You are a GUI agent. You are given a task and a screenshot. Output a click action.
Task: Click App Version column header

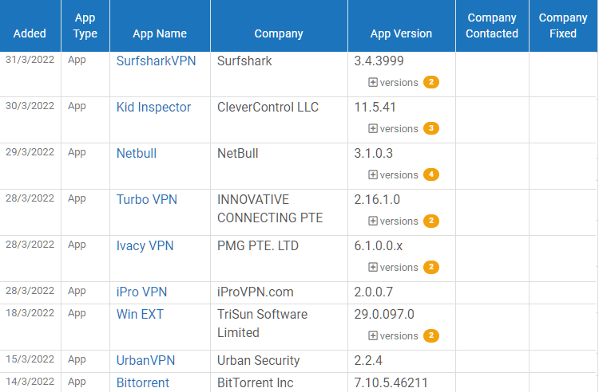coord(401,33)
